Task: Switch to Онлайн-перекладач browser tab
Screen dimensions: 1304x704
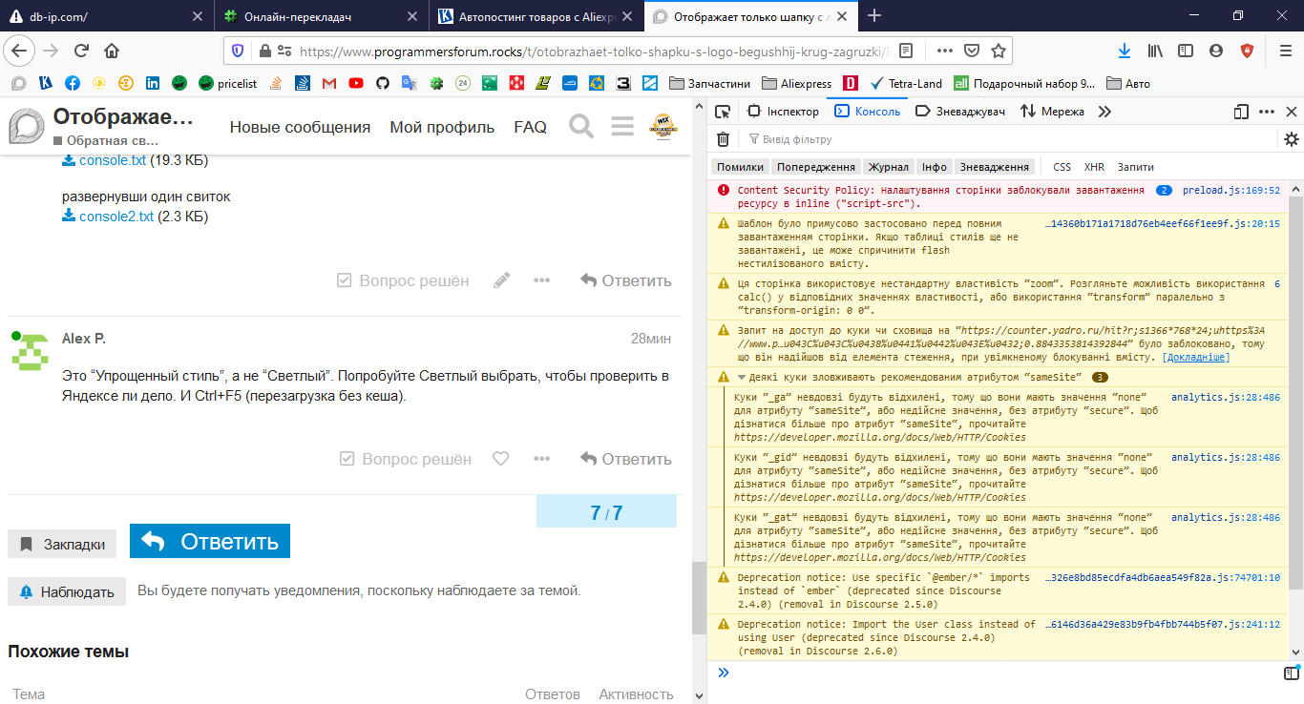Action: click(x=322, y=15)
